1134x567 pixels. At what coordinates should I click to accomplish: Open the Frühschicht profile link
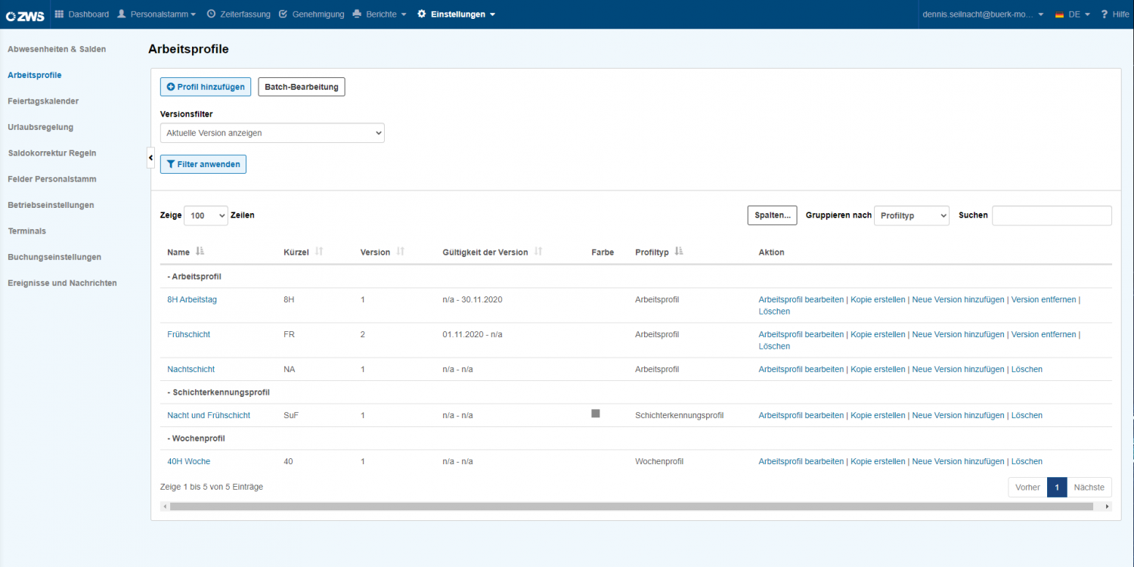coord(189,334)
